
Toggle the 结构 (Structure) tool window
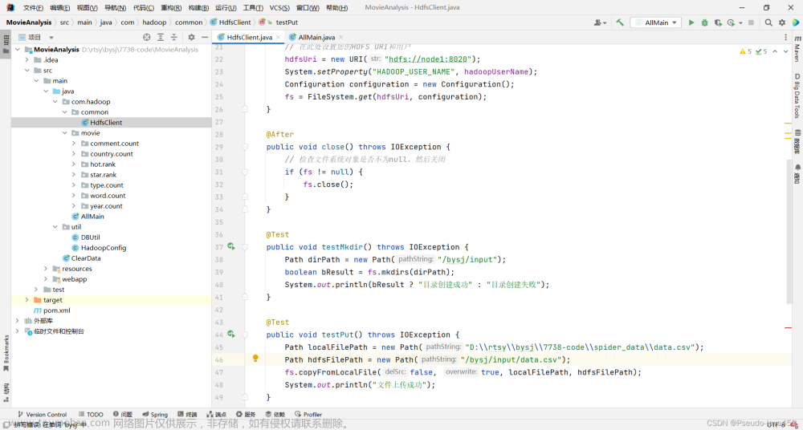pos(6,392)
